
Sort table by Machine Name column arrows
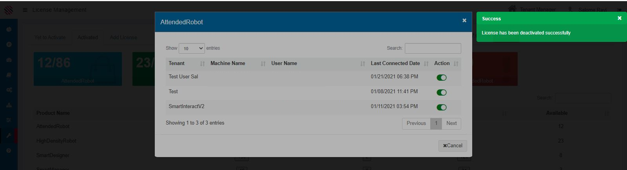(x=263, y=63)
